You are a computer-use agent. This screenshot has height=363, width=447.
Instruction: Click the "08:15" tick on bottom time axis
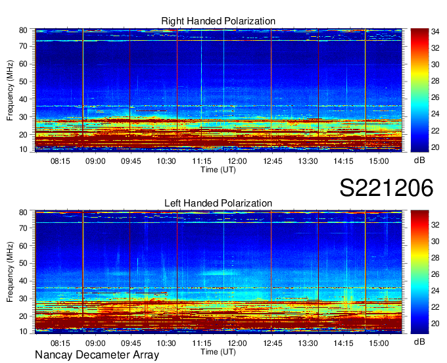pyautogui.click(x=60, y=343)
